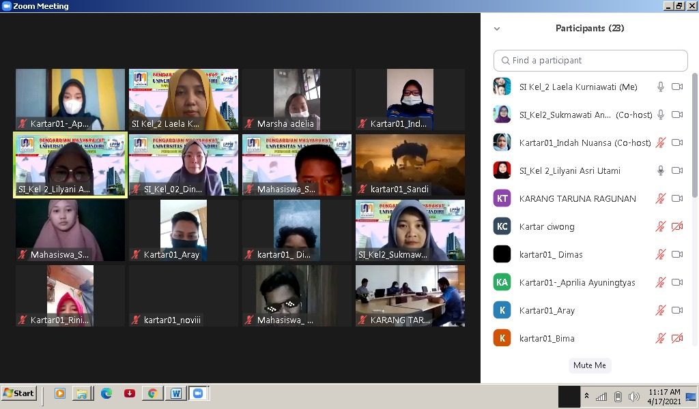Click the Find a participant search box
Screen dimensions: 699x409
590,61
